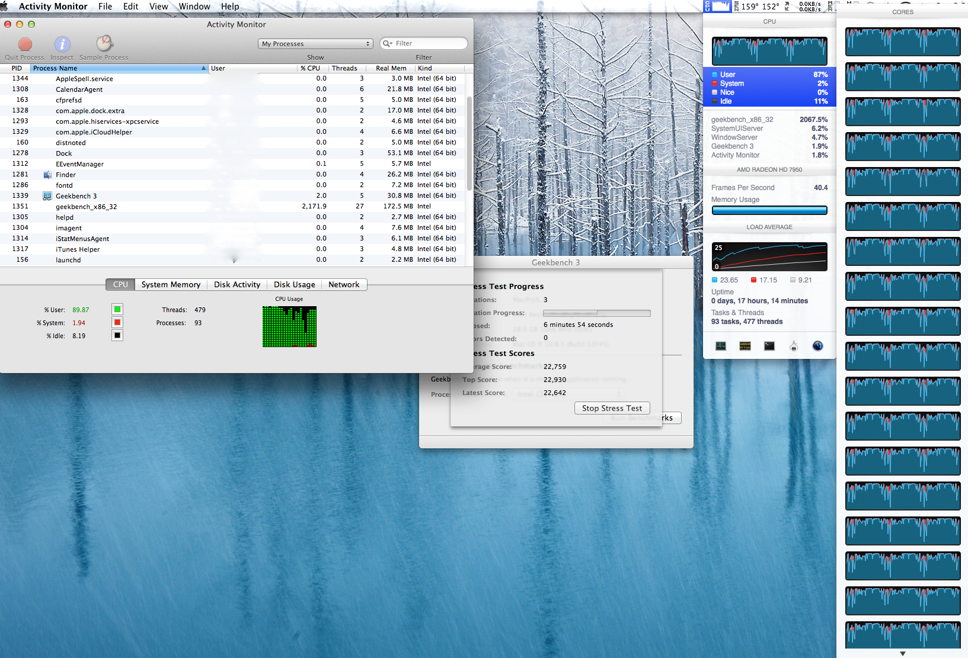This screenshot has width=968, height=658.
Task: Sort by the PID column header
Action: tap(16, 68)
